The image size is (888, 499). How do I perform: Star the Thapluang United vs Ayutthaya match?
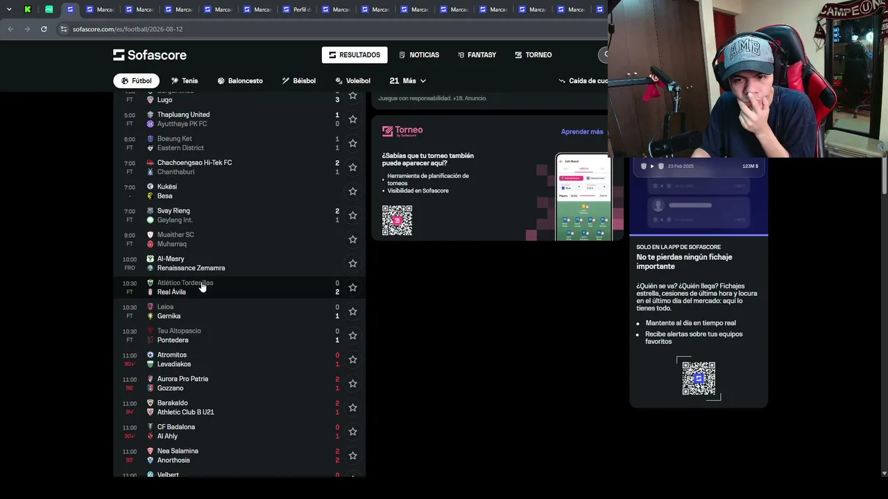[x=352, y=119]
